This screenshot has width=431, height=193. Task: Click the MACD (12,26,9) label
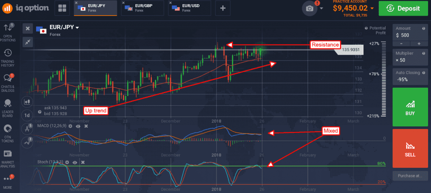point(51,126)
